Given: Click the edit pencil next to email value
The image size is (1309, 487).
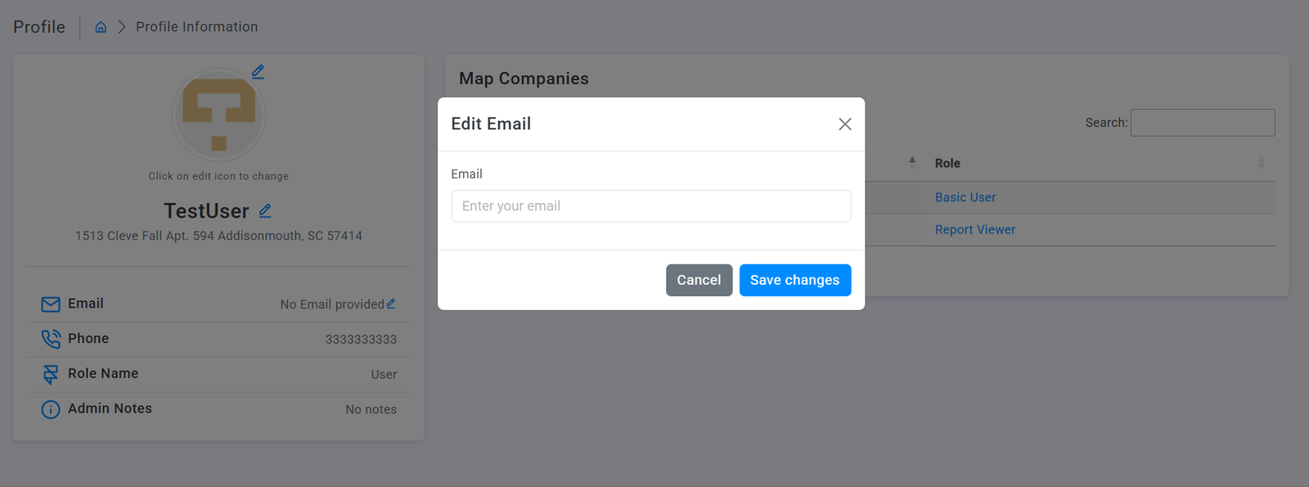Looking at the screenshot, I should click(x=391, y=304).
